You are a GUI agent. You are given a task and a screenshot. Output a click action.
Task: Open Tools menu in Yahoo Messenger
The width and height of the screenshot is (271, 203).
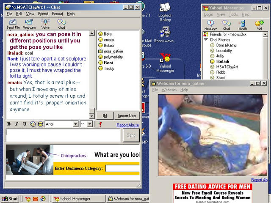233,14
